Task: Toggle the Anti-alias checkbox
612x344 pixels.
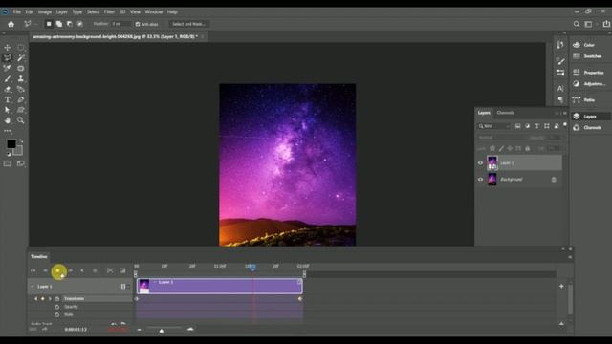Action: coord(138,24)
